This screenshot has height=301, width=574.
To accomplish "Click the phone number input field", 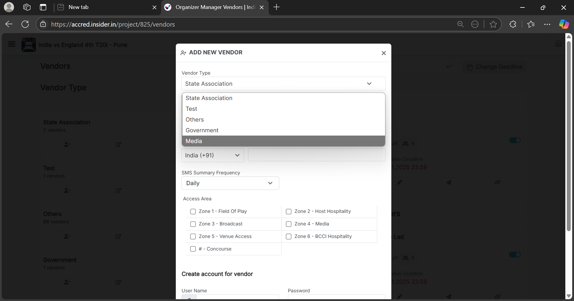I will 316,155.
